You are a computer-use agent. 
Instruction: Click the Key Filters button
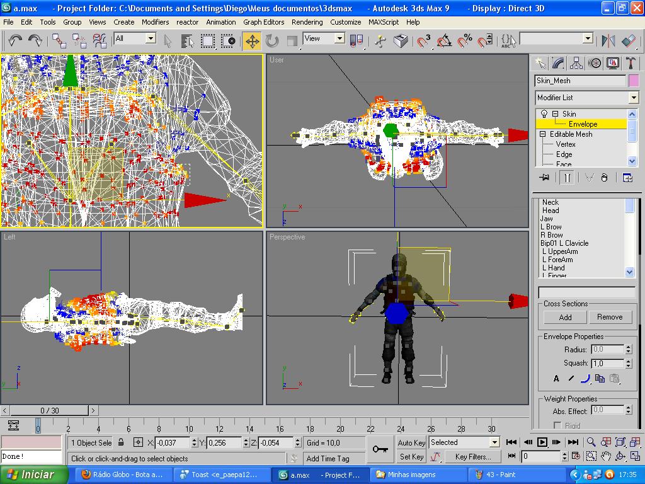(472, 456)
